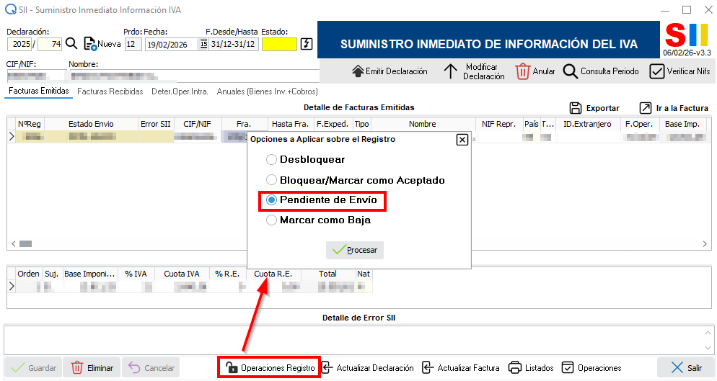Click the declaration year field 2025
The image size is (717, 381).
click(x=19, y=44)
